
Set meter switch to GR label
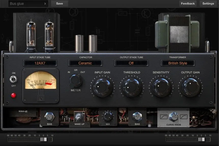pos(76,70)
